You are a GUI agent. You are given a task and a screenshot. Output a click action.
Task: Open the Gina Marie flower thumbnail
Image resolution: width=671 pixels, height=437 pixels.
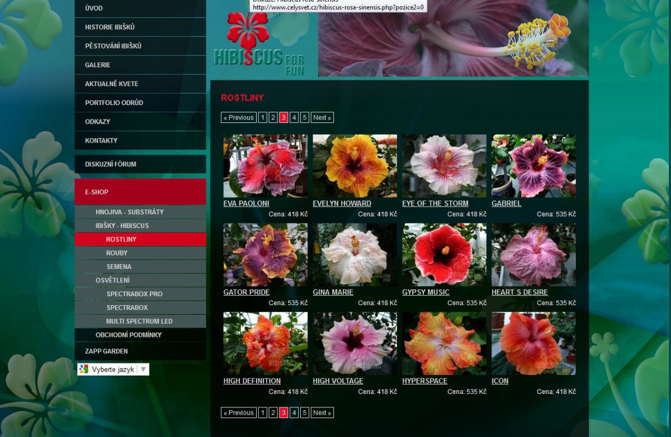[x=355, y=255]
